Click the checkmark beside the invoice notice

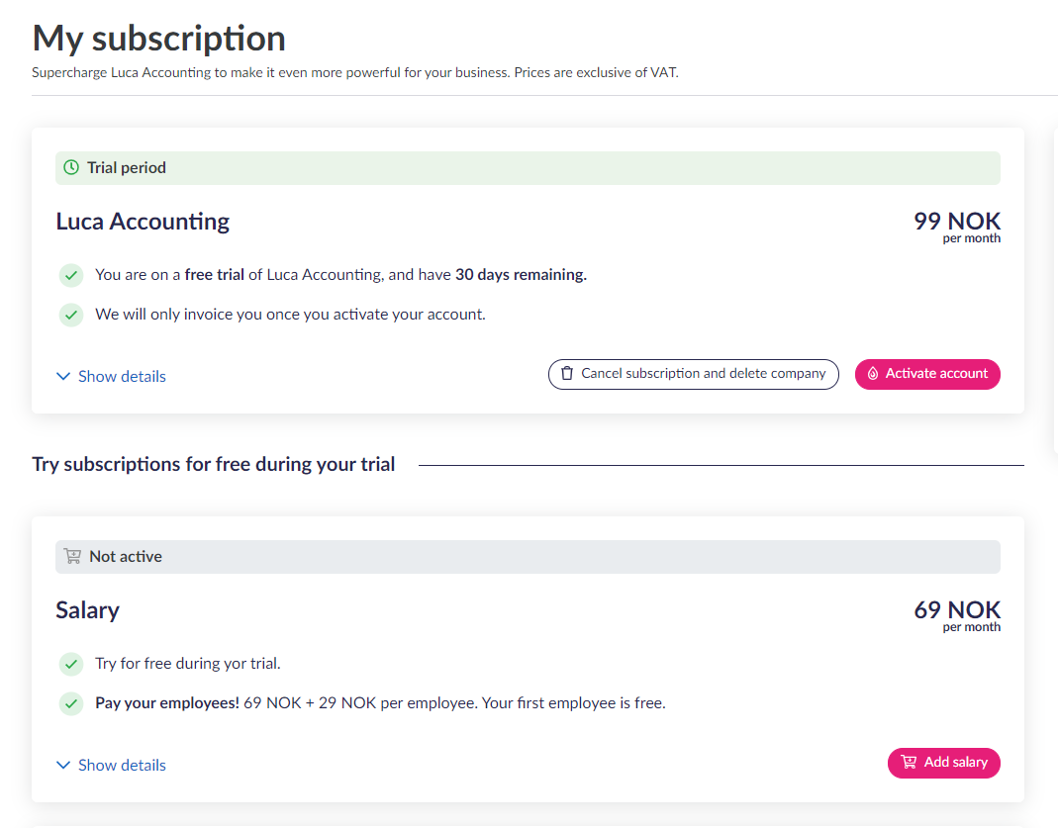click(x=70, y=315)
